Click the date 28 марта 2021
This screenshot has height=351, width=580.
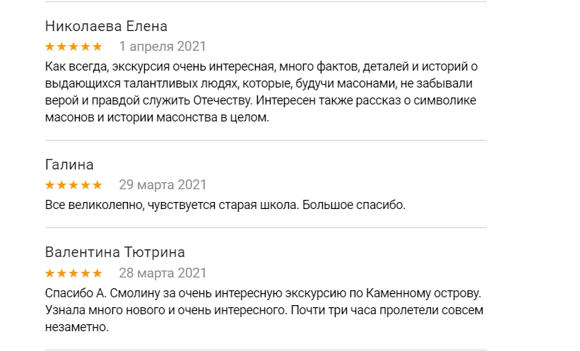[162, 273]
